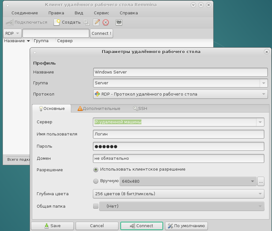Open the preferences icon in Remmina toolbar
The image size is (272, 231).
tap(119, 22)
